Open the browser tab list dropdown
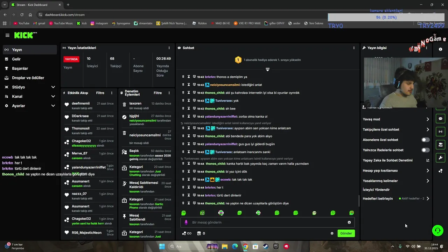The width and height of the screenshot is (448, 252). 5,5
